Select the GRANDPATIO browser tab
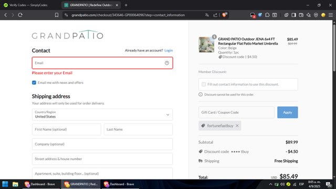 (91, 5)
